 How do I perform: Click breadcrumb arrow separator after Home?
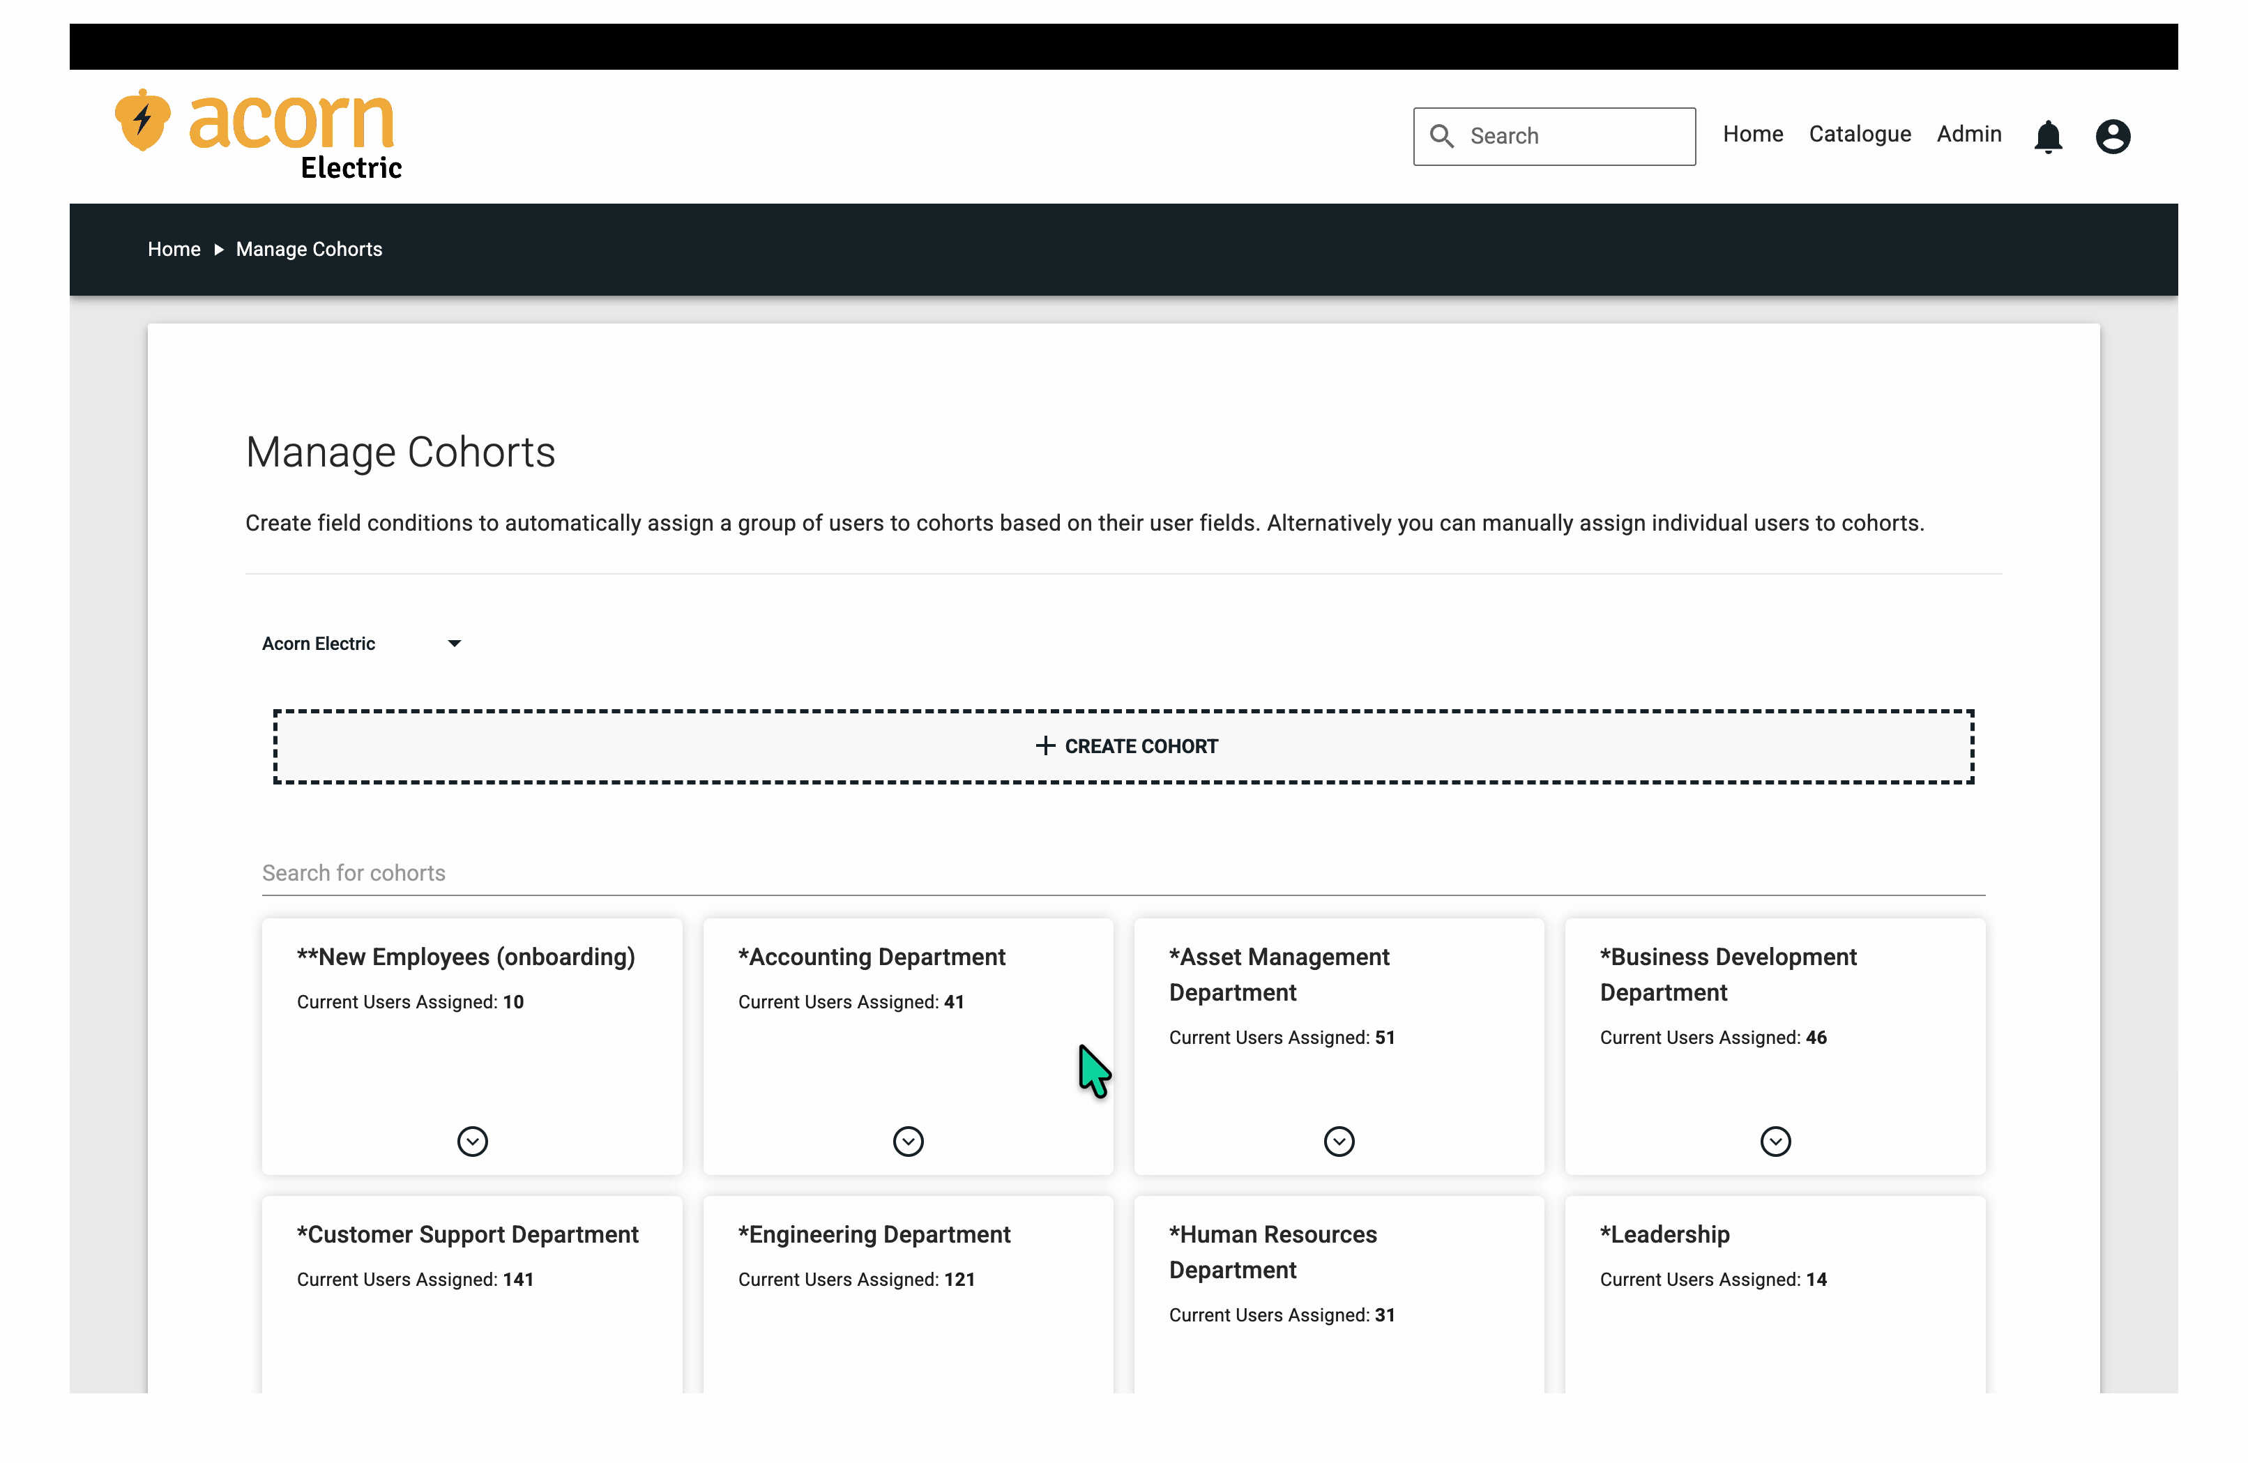coord(218,250)
